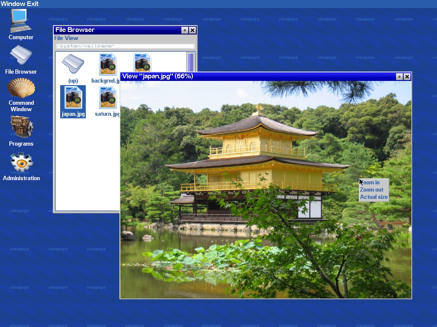Click the File Browser vertical scrollbar
The height and width of the screenshot is (327, 437).
coord(190,62)
